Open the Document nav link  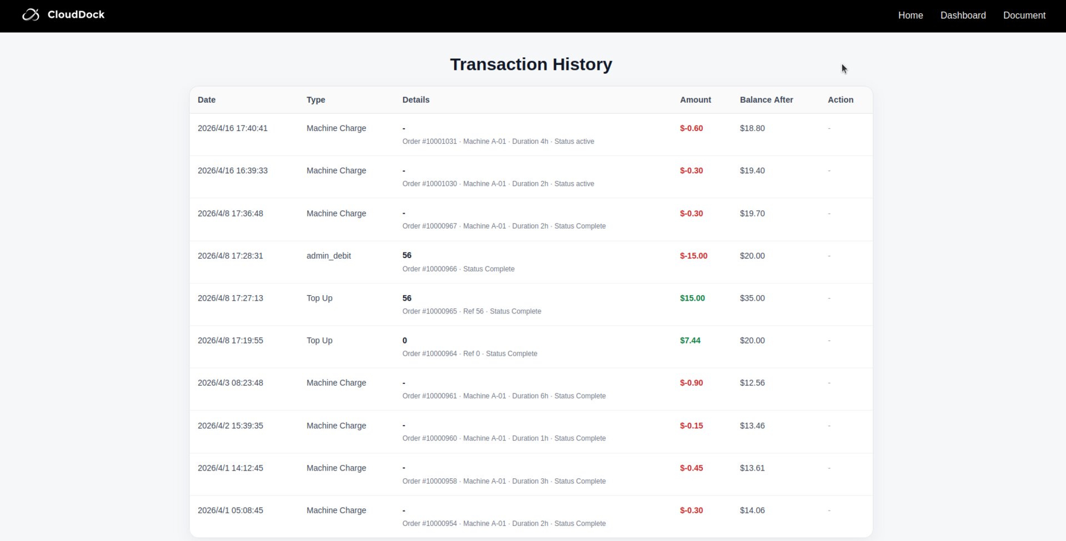(1024, 16)
